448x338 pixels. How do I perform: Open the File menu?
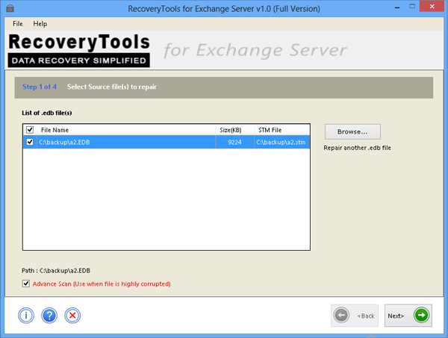pyautogui.click(x=18, y=24)
